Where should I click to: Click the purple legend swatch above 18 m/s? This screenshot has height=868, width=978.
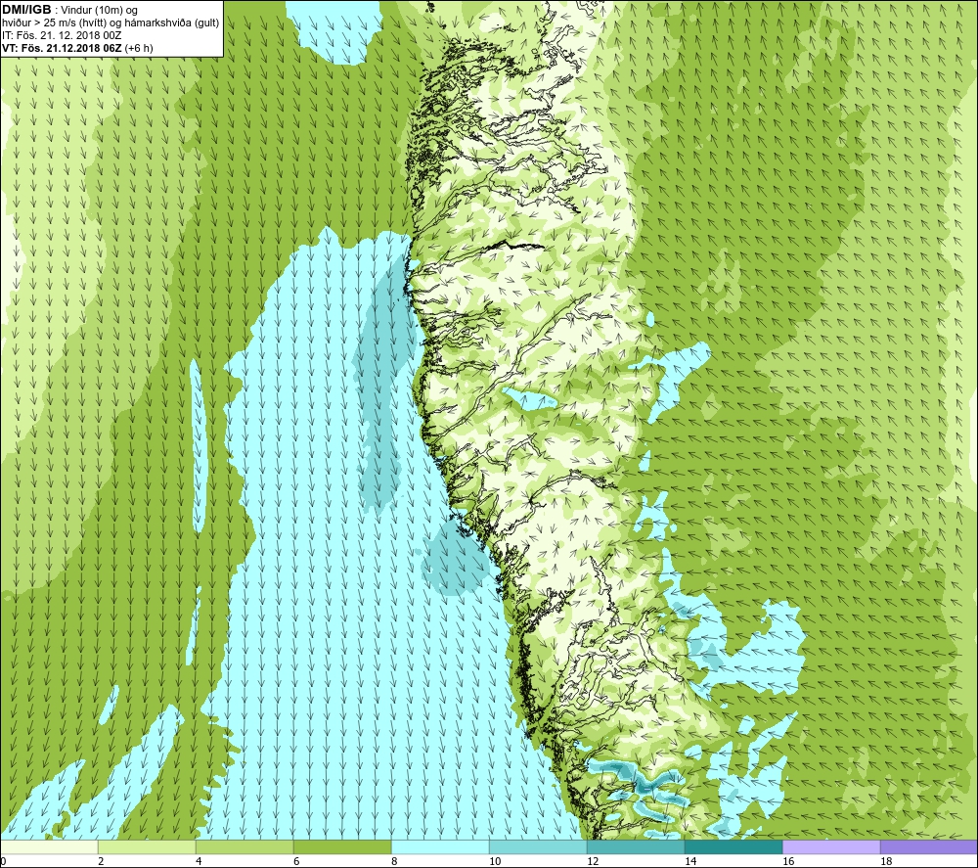pos(929,847)
